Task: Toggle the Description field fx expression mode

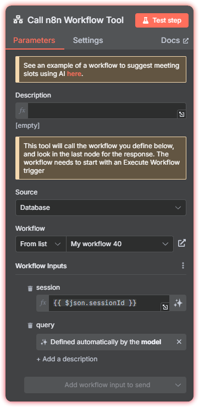Action: (x=22, y=111)
